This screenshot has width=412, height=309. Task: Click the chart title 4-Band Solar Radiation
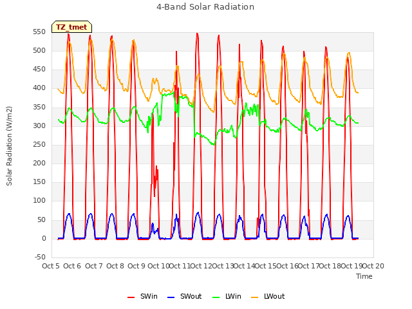(205, 7)
